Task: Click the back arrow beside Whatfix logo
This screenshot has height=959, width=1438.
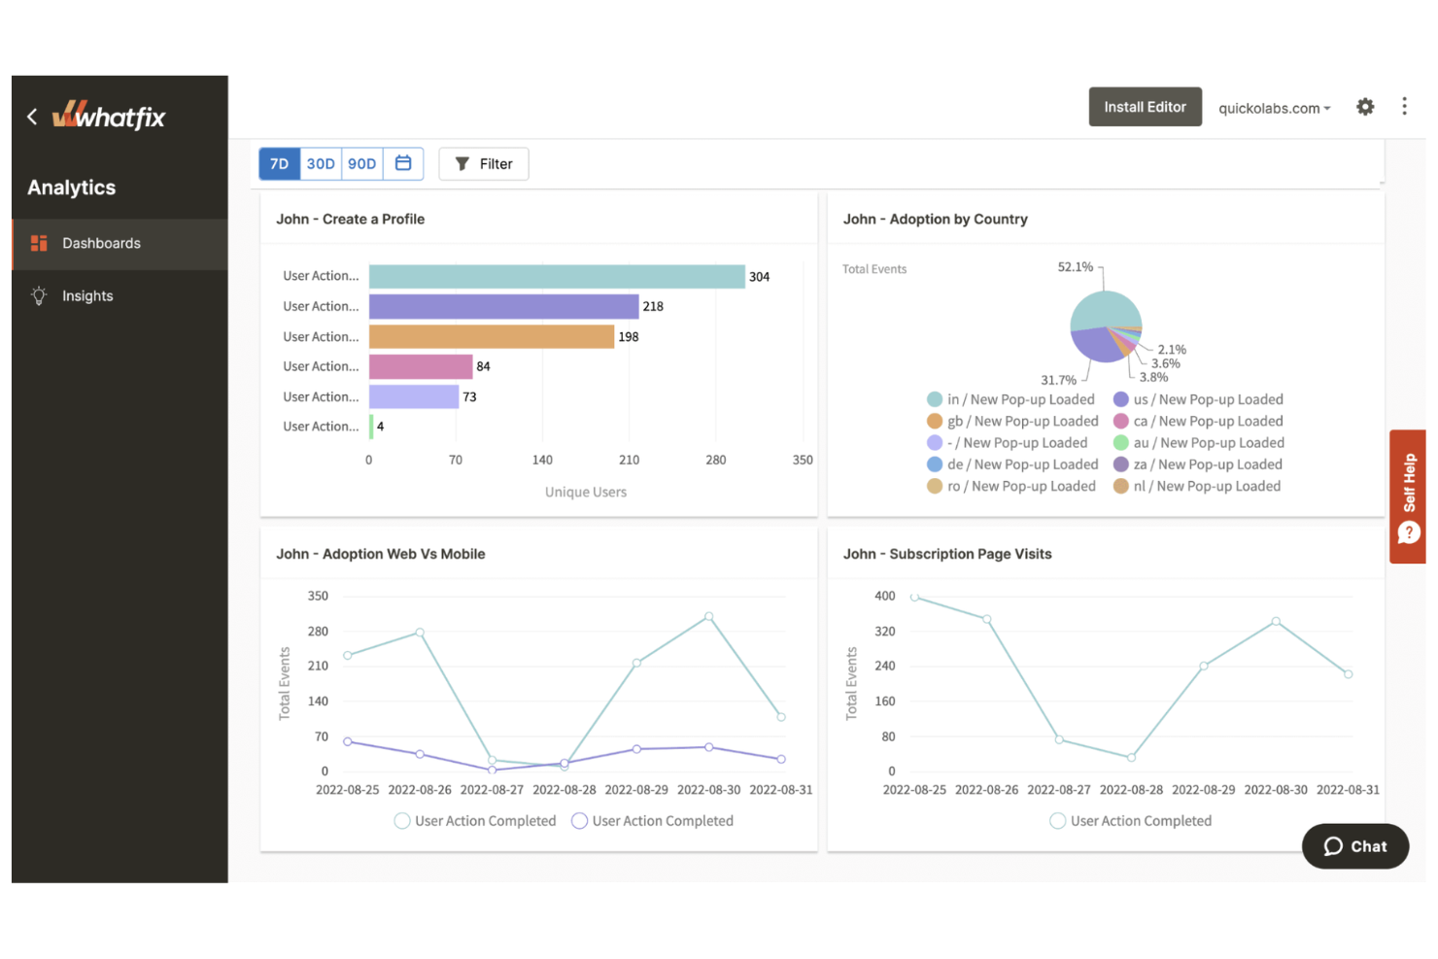Action: (32, 117)
